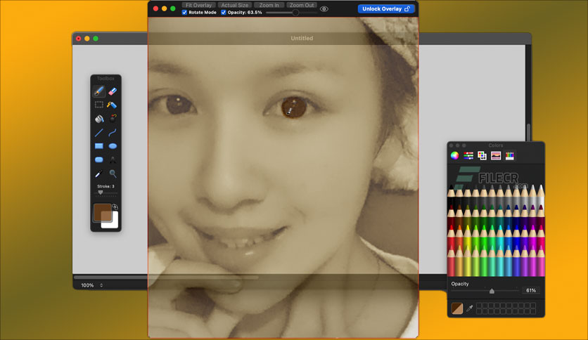Pick the Airbrush spray tool

pos(112,105)
